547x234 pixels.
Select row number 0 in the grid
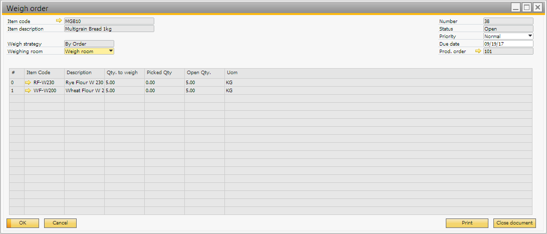coord(17,83)
